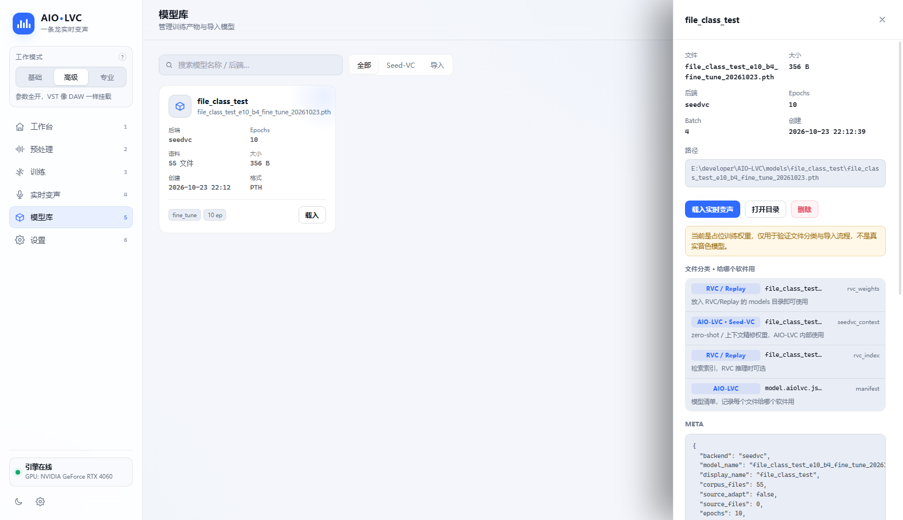Open 训练 sparkle icon in sidebar
The image size is (903, 520).
[x=20, y=172]
